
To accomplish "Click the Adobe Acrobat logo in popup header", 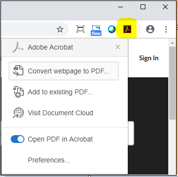I will click(18, 47).
